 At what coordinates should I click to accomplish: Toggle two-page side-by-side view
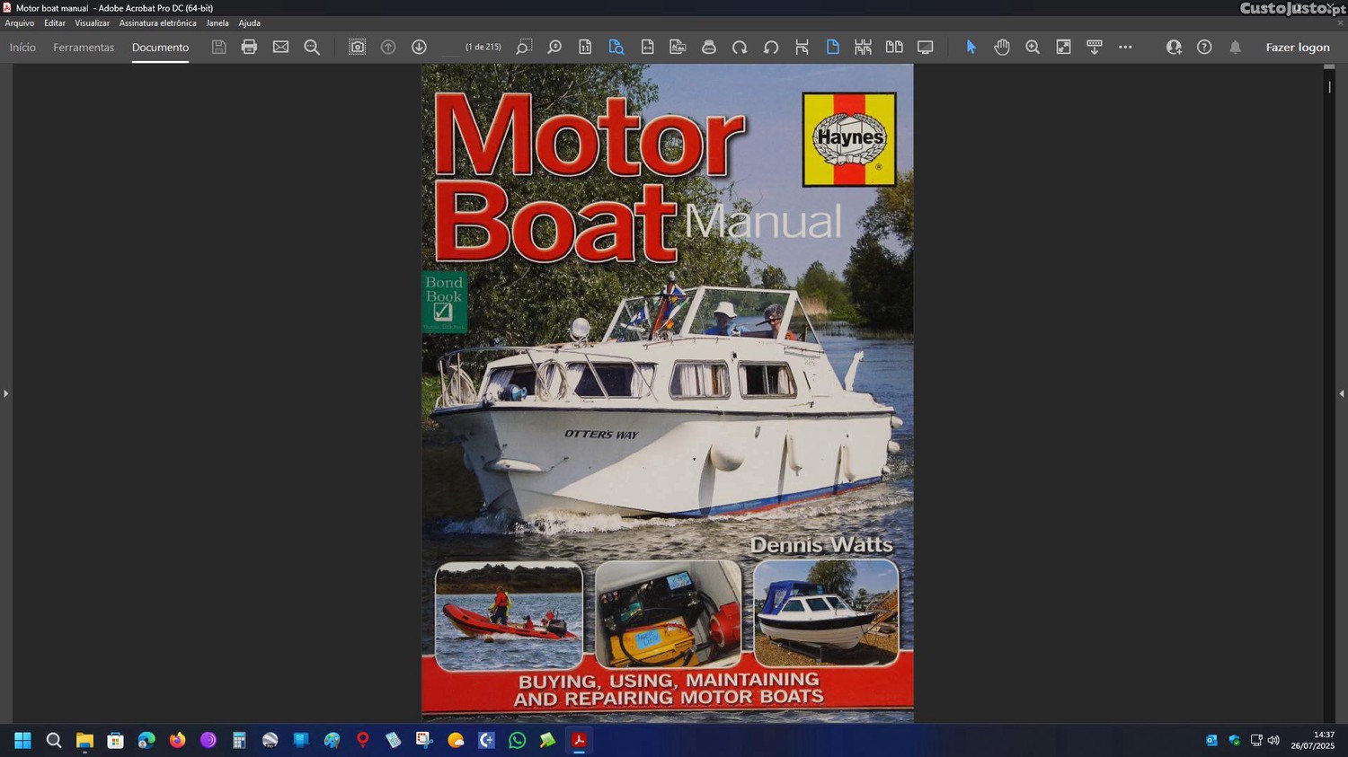click(894, 47)
